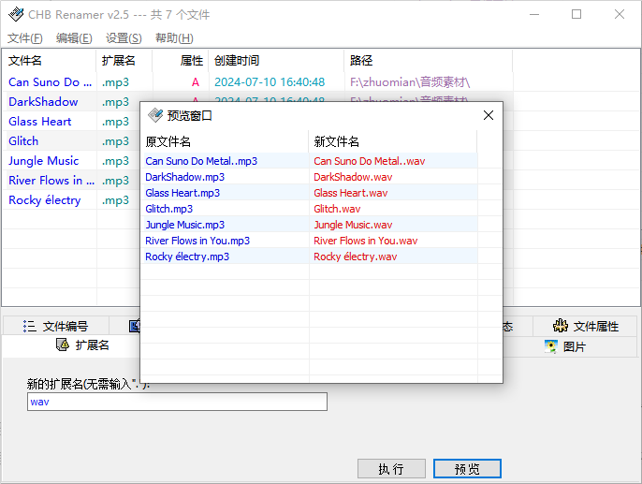The width and height of the screenshot is (642, 484).
Task: Sort by the 路径 column header
Action: pyautogui.click(x=429, y=61)
